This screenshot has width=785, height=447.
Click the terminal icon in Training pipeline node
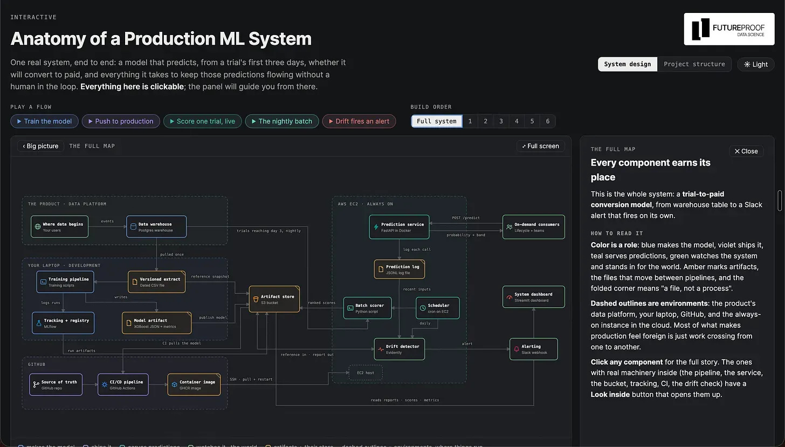tap(43, 282)
